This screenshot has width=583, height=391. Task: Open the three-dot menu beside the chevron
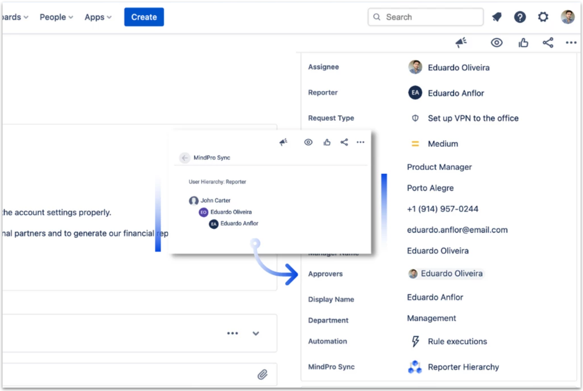click(232, 333)
